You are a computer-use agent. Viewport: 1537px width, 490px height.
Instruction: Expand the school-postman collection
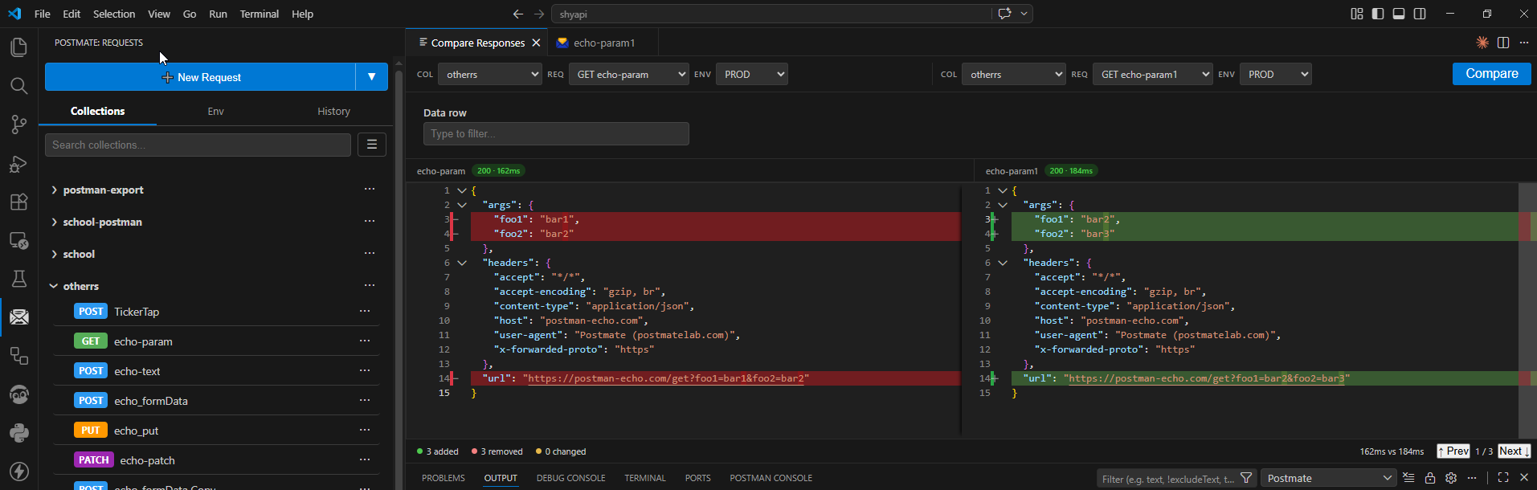point(54,222)
